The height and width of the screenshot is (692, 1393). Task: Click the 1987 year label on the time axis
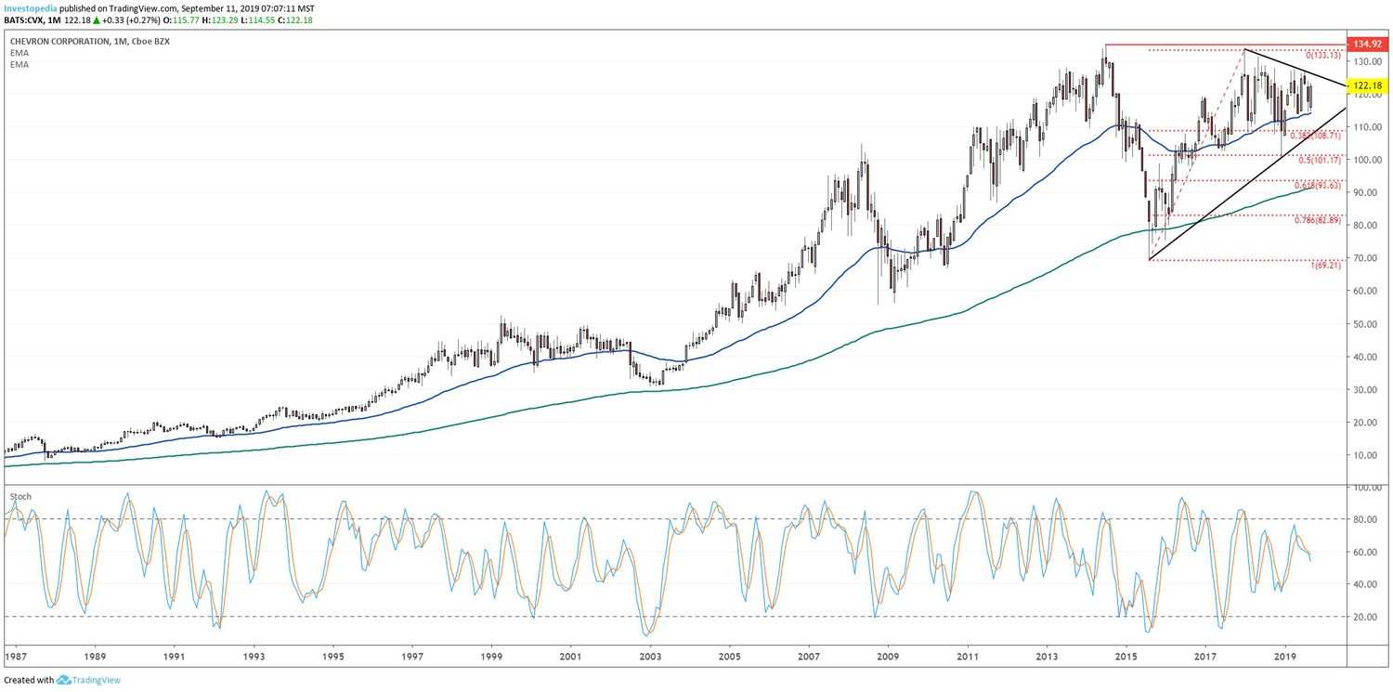point(18,656)
